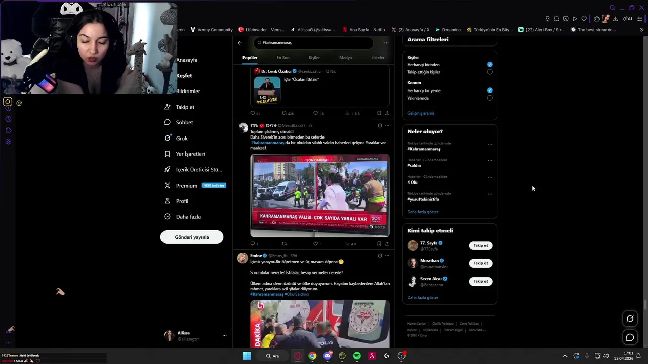Open search options menu beside #kahramanmaraş field
The width and height of the screenshot is (648, 364).
[x=386, y=43]
